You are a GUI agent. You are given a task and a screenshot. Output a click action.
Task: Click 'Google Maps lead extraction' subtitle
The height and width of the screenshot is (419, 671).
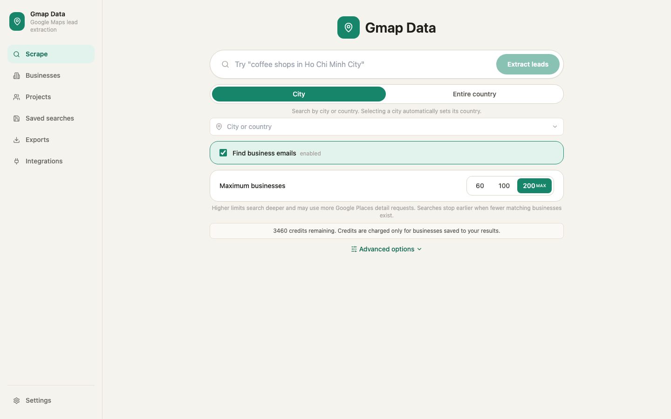click(x=54, y=26)
